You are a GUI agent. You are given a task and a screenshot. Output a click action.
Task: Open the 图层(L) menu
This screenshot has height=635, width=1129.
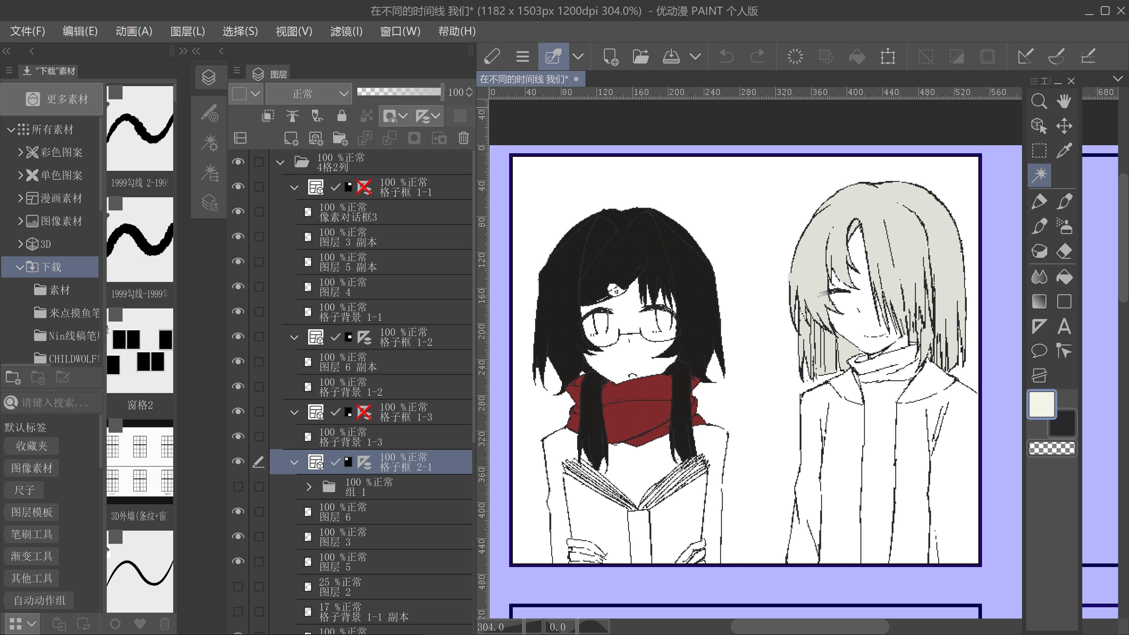(x=187, y=31)
